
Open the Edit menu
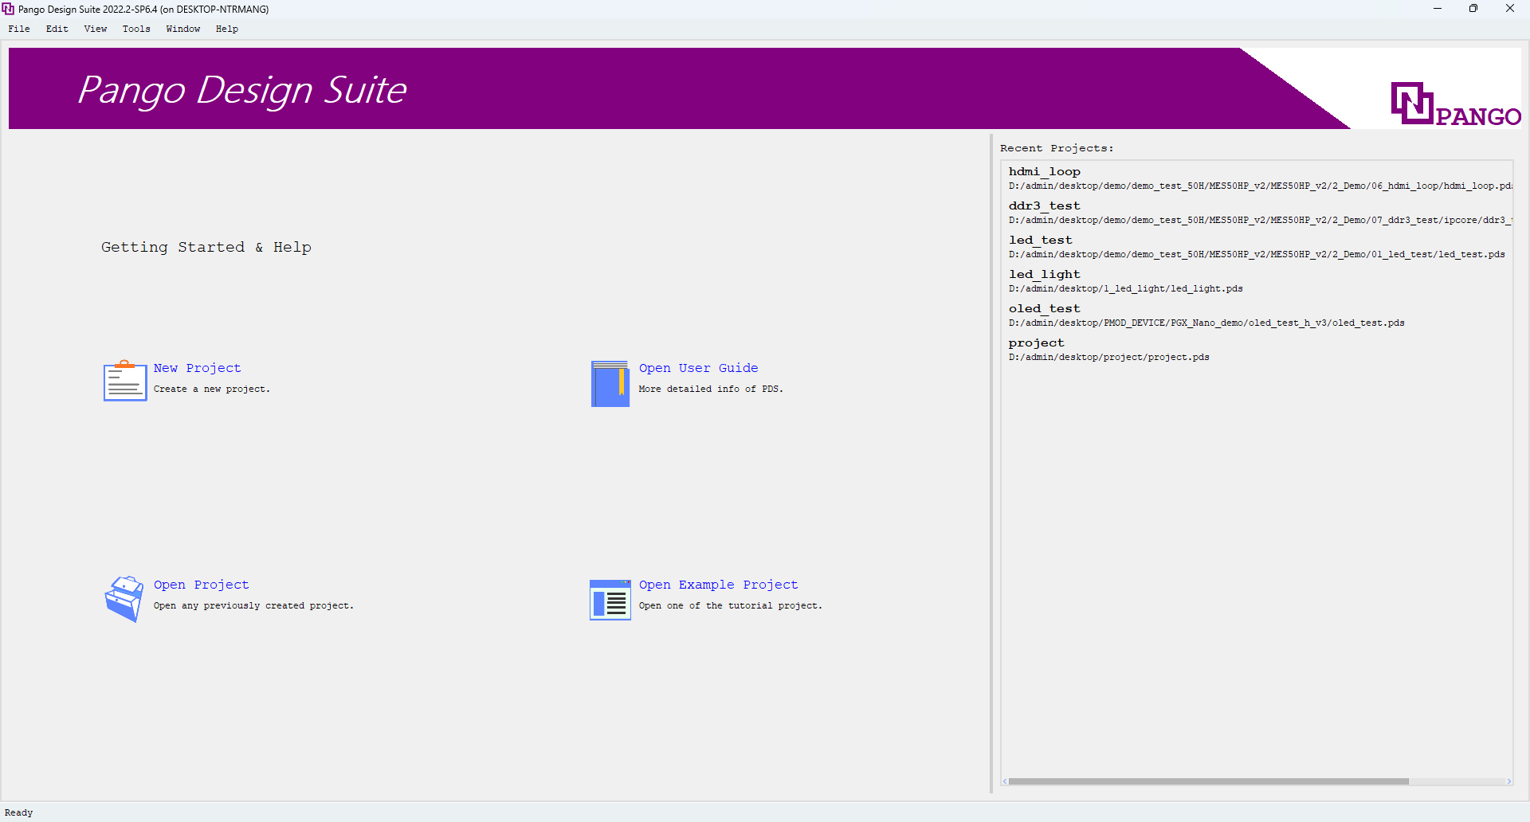pos(56,29)
